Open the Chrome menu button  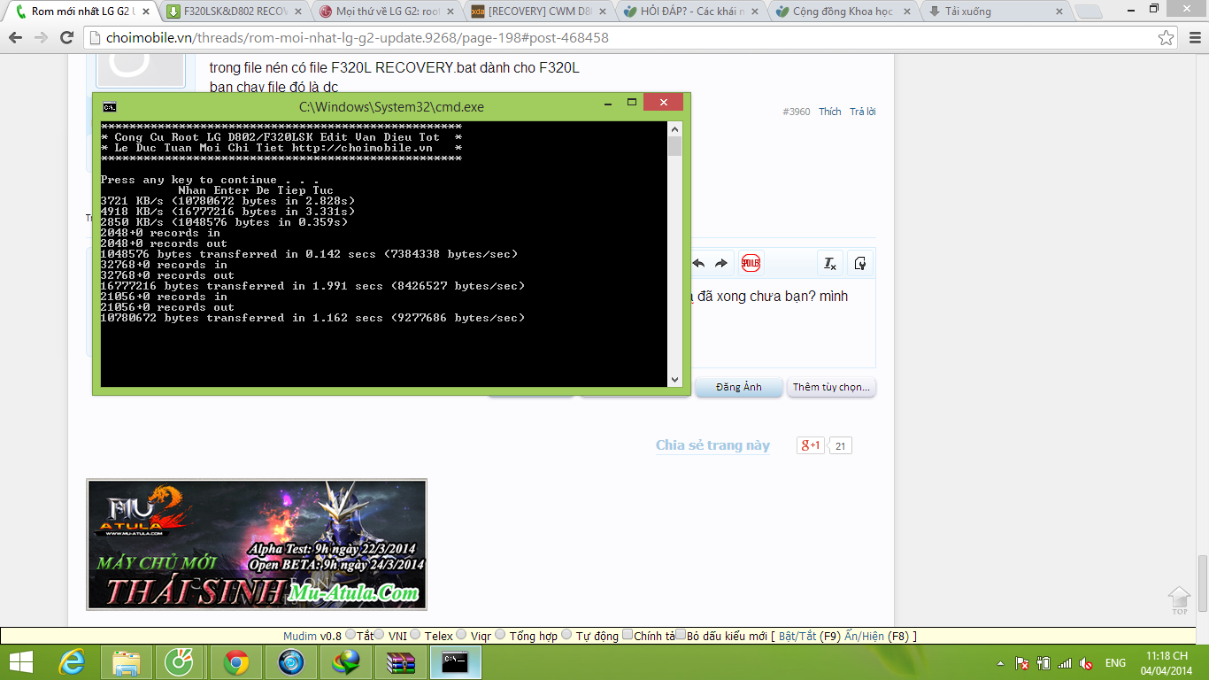[1190, 38]
